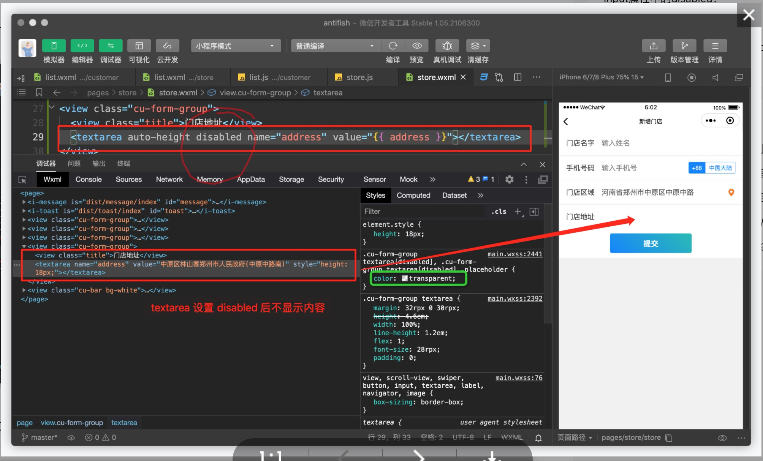
Task: Open the main.wxss:2441 source link
Action: 515,254
